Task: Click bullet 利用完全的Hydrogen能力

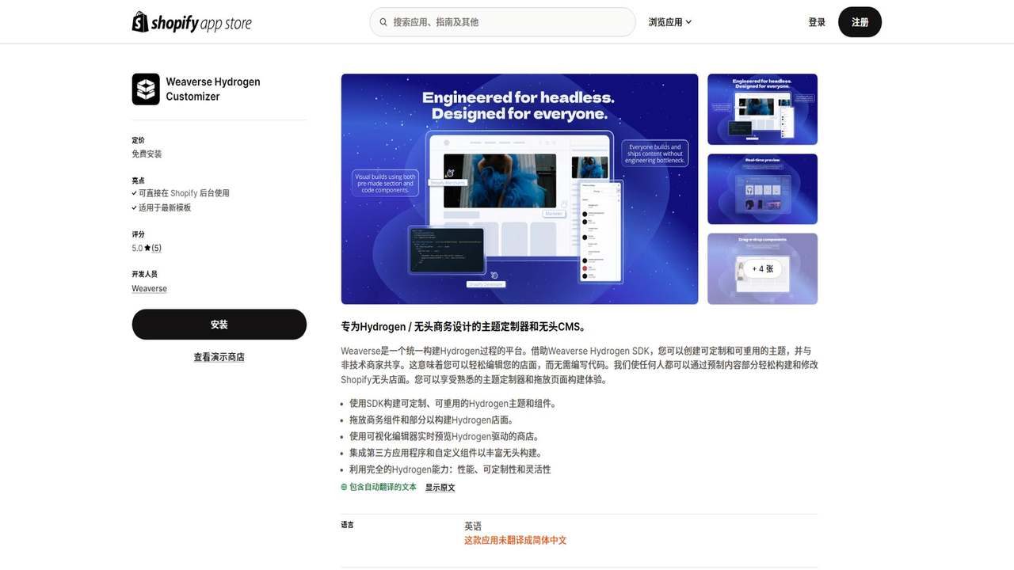Action: [450, 469]
